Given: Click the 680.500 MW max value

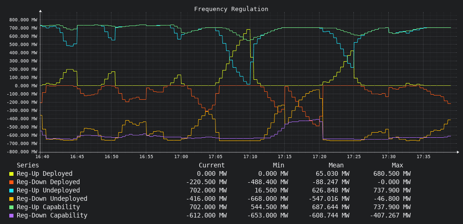Looking at the screenshot, I should (x=392, y=174).
